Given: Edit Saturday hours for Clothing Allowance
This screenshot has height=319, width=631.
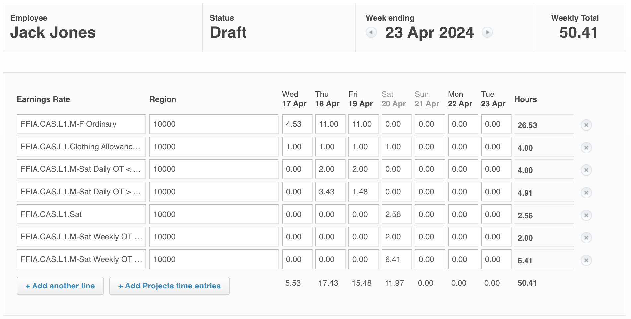Looking at the screenshot, I should click(397, 147).
